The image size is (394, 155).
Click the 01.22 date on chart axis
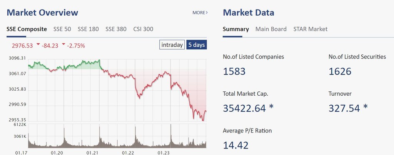(x=129, y=153)
